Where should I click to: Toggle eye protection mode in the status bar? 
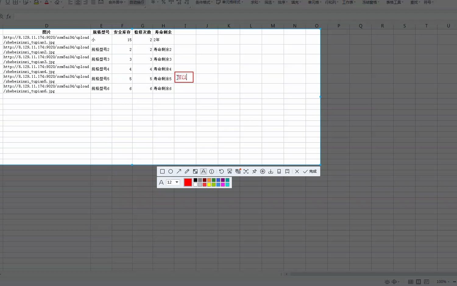point(387,282)
